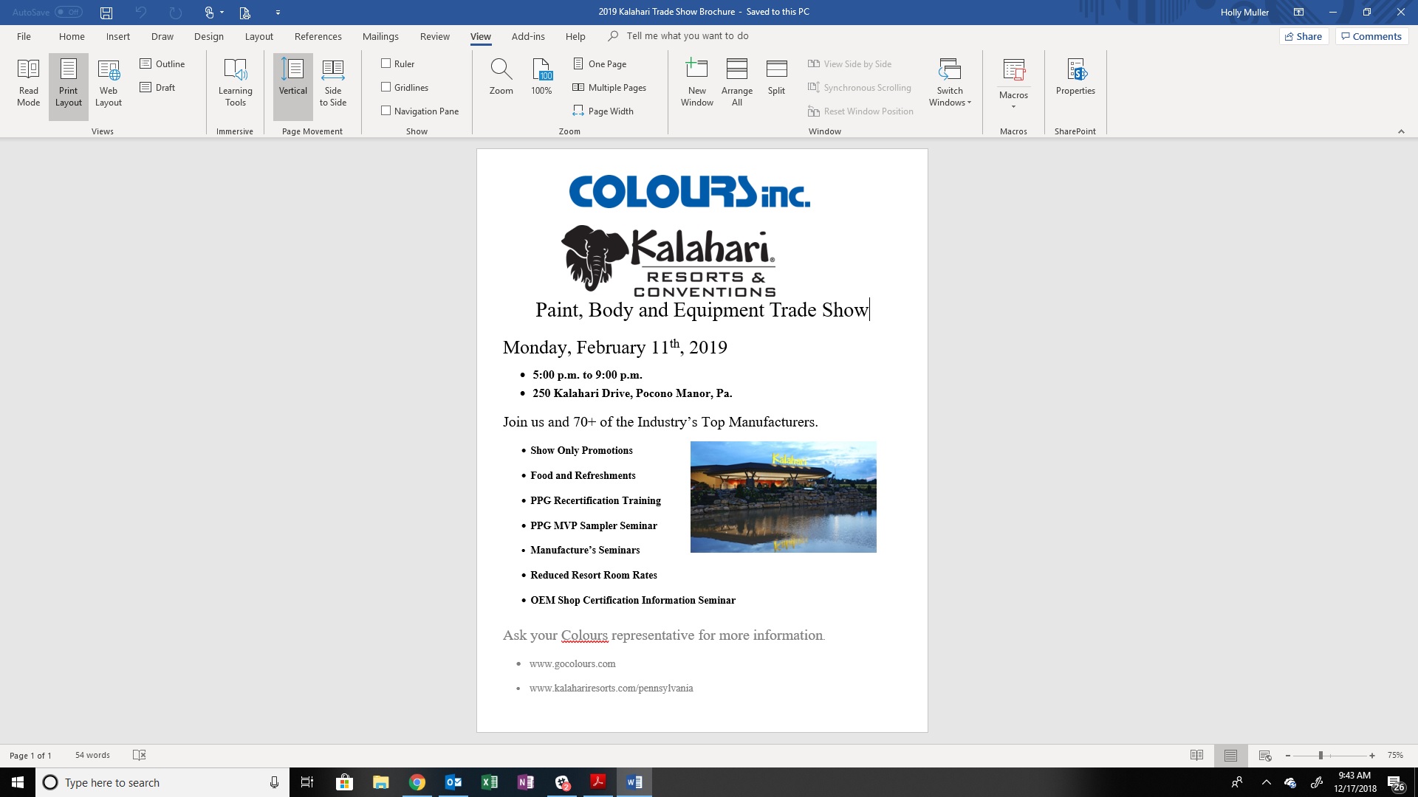The height and width of the screenshot is (797, 1418).
Task: Click 54 words count in status bar
Action: (92, 755)
